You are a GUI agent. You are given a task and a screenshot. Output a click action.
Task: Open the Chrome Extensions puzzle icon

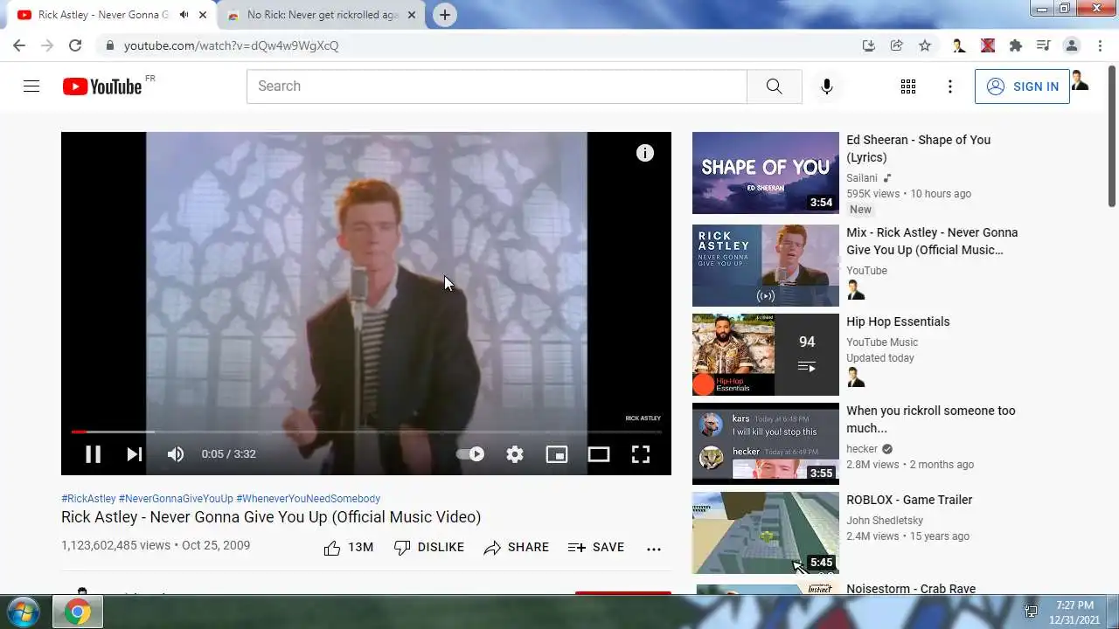tap(1015, 45)
